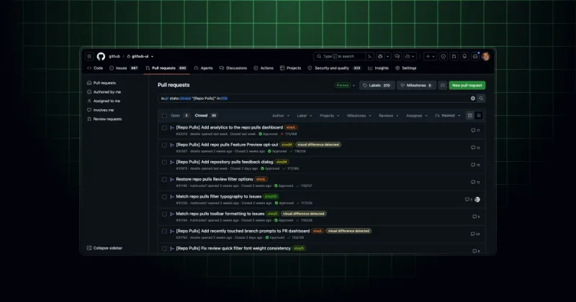Open the Label filter dropdown
Screen dimensions: 576x302
(304, 116)
